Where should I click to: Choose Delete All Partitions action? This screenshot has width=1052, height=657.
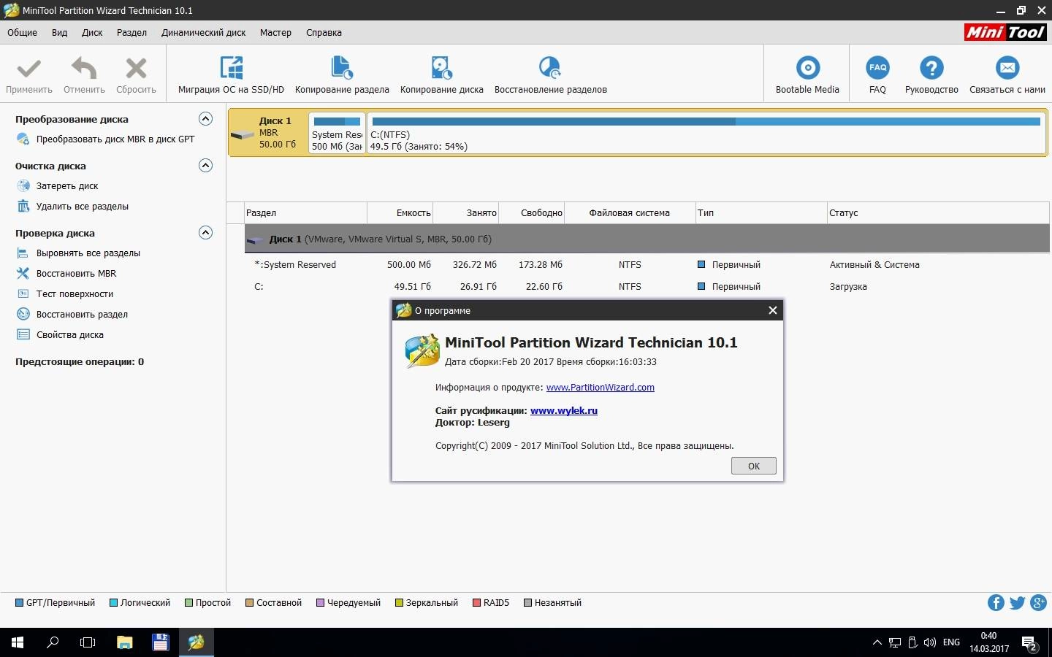(83, 206)
